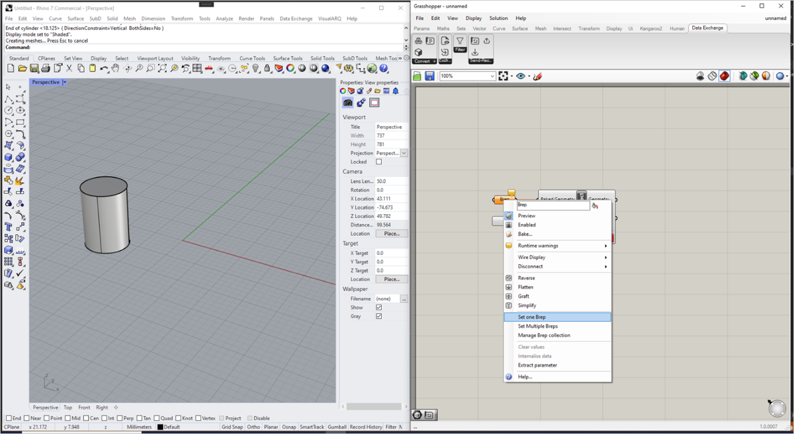Click the Print icon in Rhino toolbar
This screenshot has width=794, height=434.
(45, 69)
